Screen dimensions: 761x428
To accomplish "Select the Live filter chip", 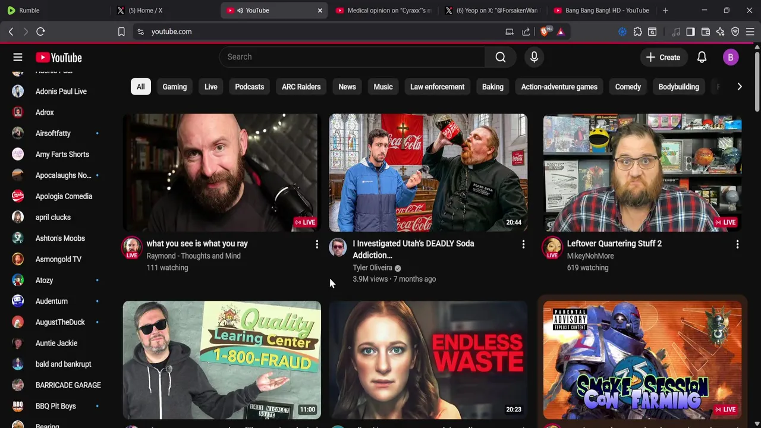I will pyautogui.click(x=211, y=87).
